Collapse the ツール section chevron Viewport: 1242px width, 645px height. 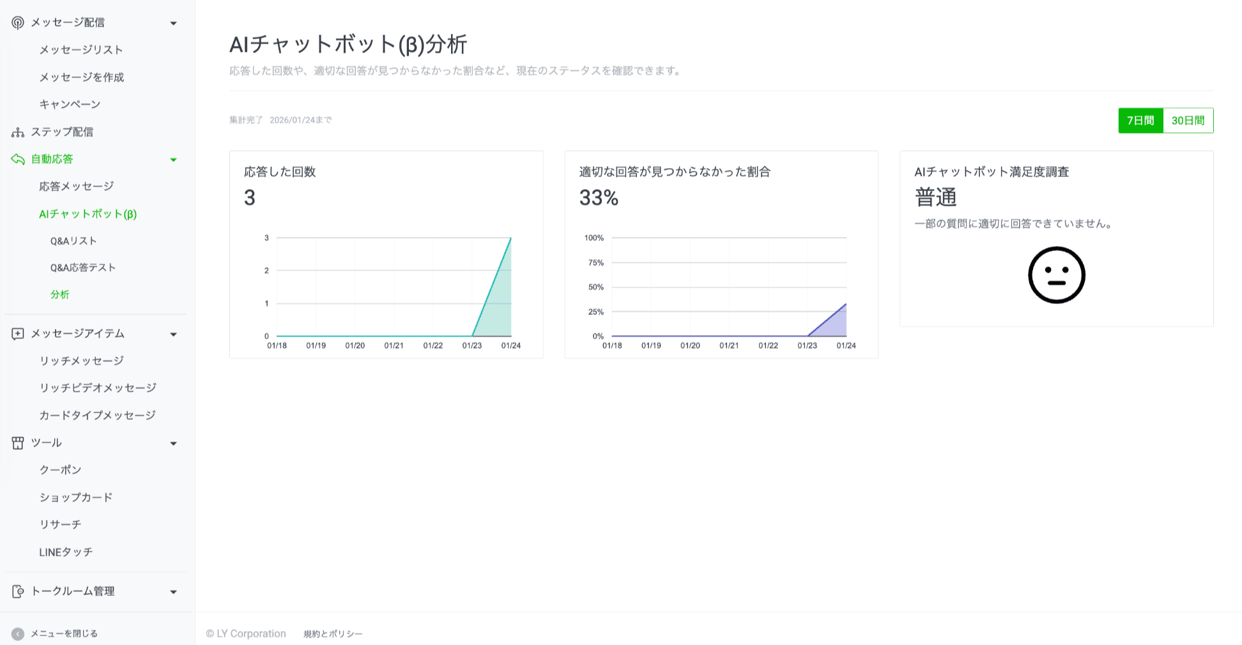(173, 443)
